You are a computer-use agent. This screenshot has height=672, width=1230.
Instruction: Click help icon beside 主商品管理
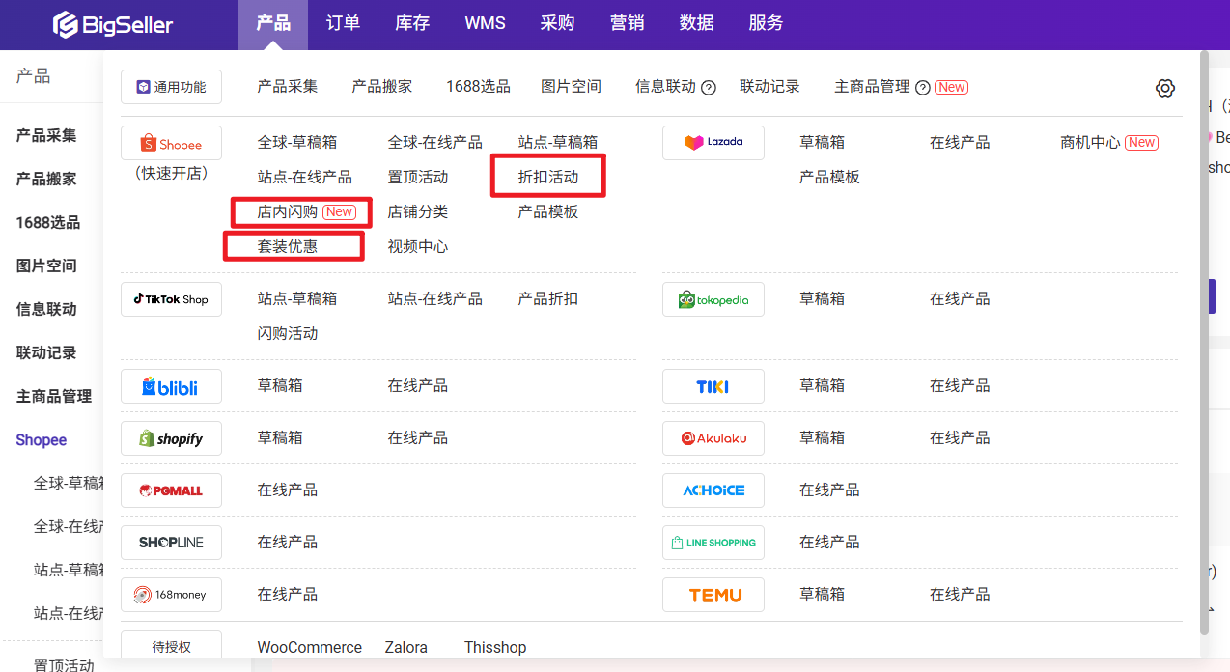(x=922, y=88)
